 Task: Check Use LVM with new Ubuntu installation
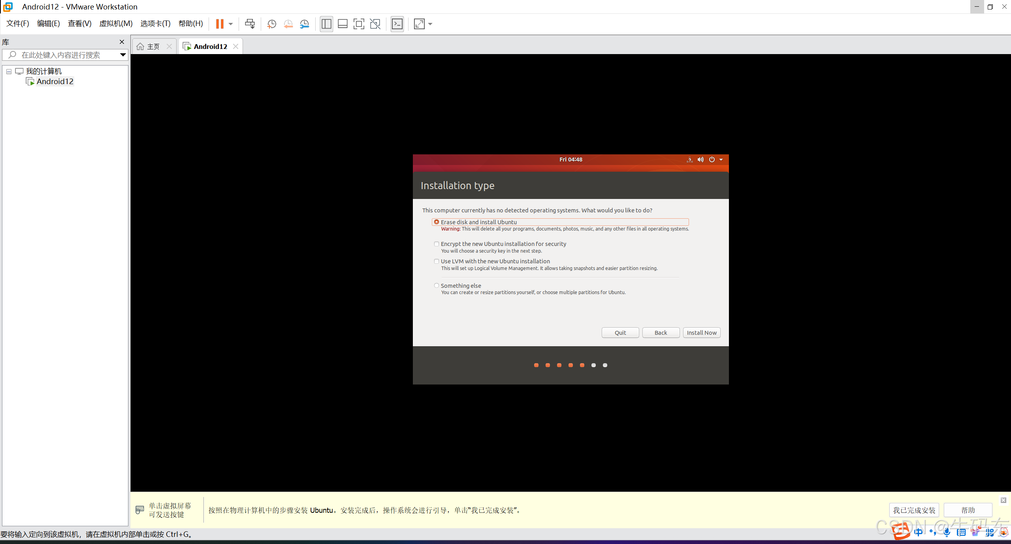pyautogui.click(x=437, y=261)
